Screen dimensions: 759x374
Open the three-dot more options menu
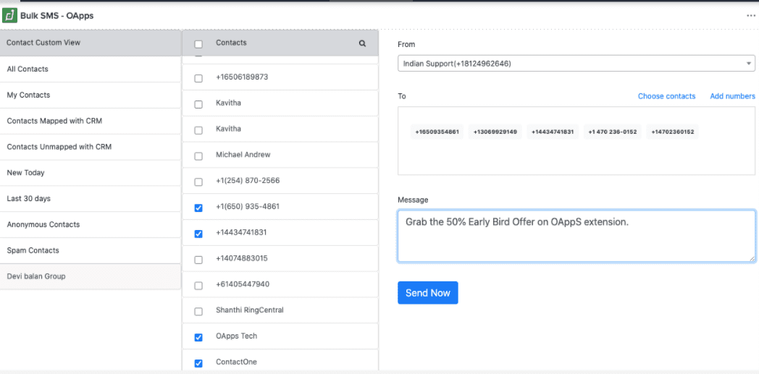(x=751, y=16)
